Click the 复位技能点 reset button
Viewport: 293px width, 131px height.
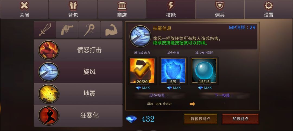pos(200,119)
